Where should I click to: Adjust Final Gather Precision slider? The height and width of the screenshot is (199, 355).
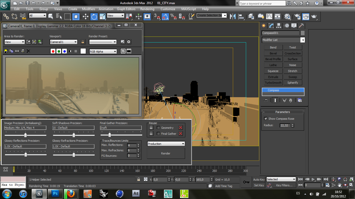(x=110, y=135)
